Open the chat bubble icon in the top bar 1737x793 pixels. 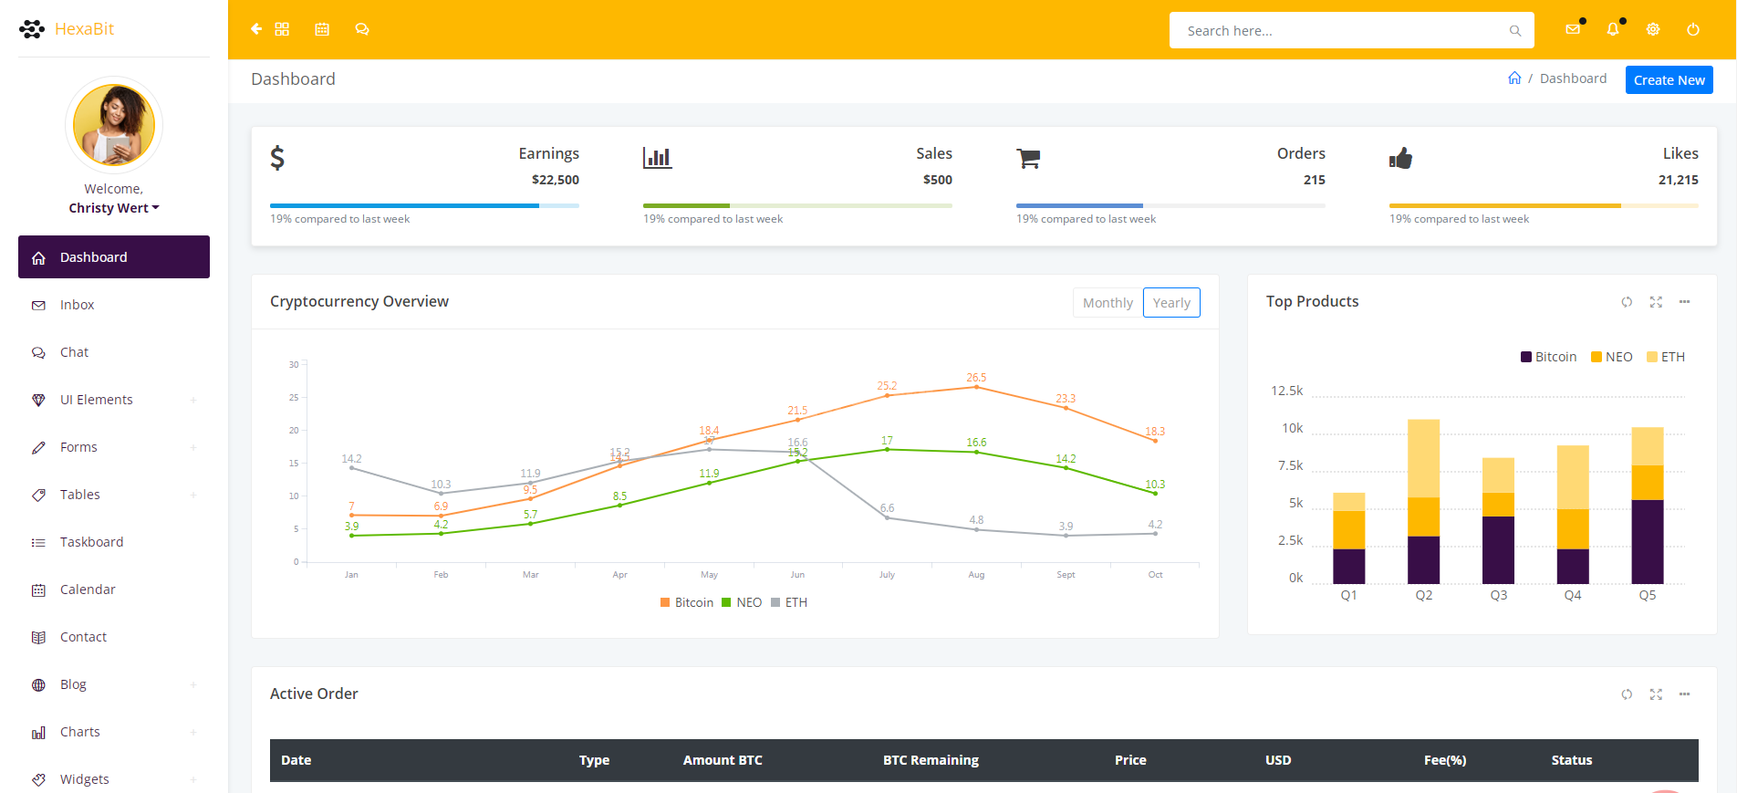[362, 29]
